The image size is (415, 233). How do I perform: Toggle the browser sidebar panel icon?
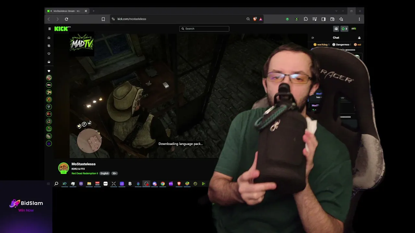[324, 19]
